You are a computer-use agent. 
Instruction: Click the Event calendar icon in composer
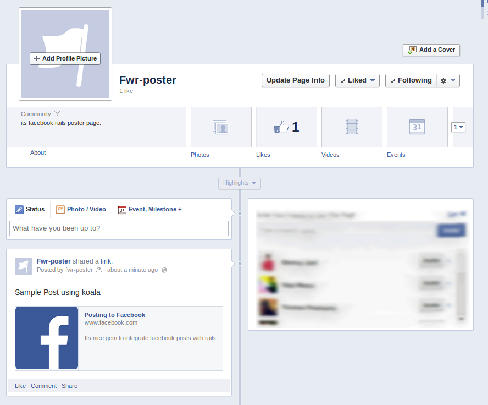coord(122,210)
